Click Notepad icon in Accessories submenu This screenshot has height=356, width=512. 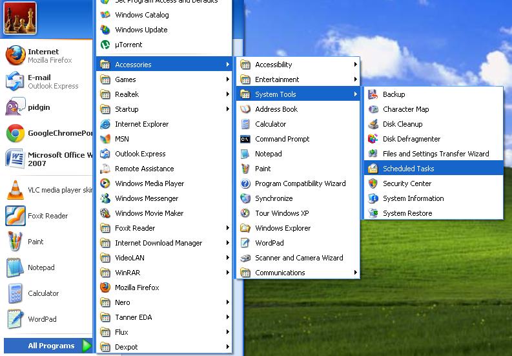245,154
